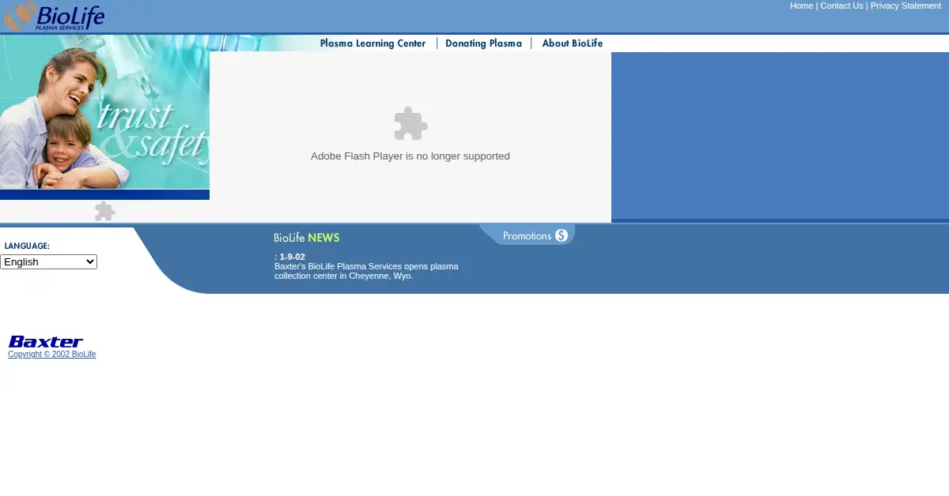Viewport: 949px width, 496px height.
Task: Click the Promotions dollar sign icon
Action: coord(561,235)
